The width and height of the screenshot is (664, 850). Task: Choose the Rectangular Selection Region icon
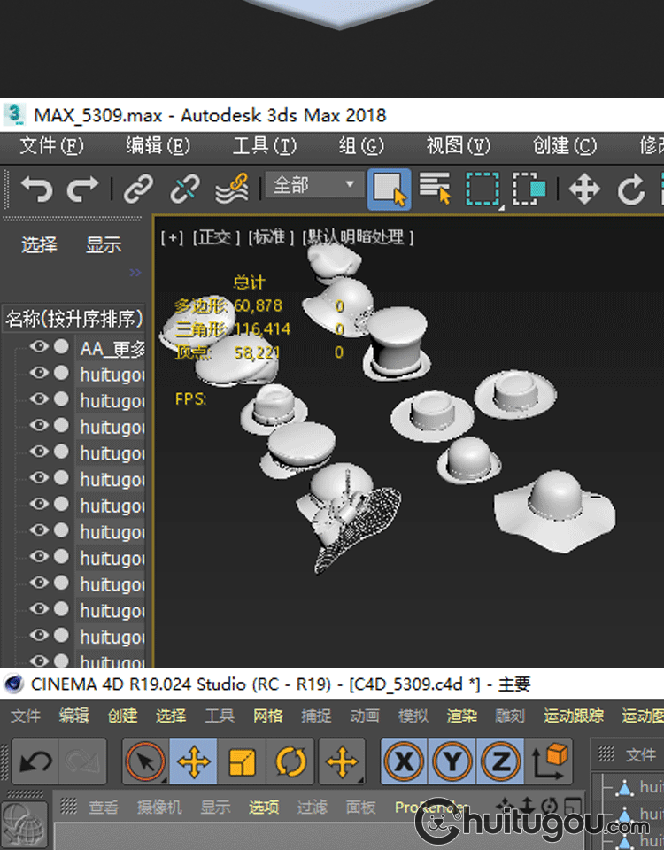(x=483, y=189)
